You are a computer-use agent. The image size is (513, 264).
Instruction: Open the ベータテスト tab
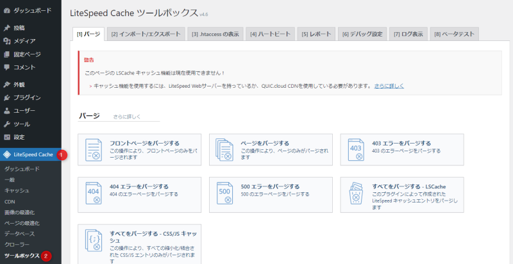click(x=455, y=34)
